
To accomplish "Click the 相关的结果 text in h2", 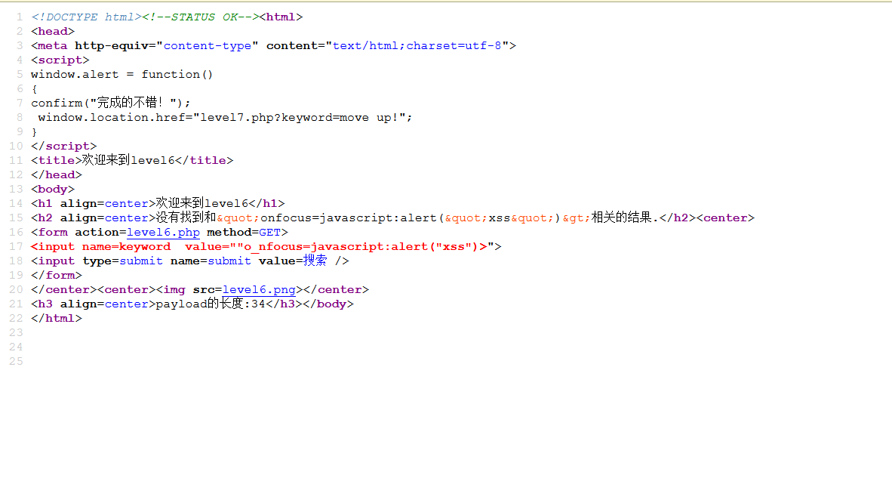I will tap(622, 218).
